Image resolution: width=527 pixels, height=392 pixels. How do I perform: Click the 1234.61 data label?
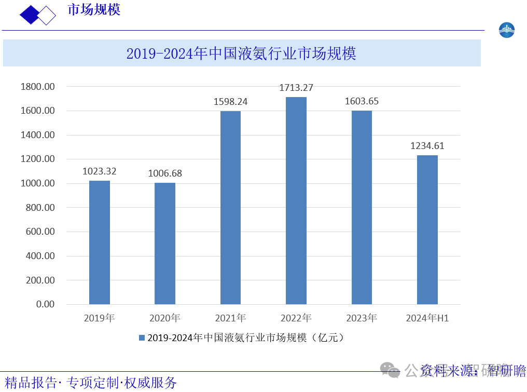[x=427, y=146]
